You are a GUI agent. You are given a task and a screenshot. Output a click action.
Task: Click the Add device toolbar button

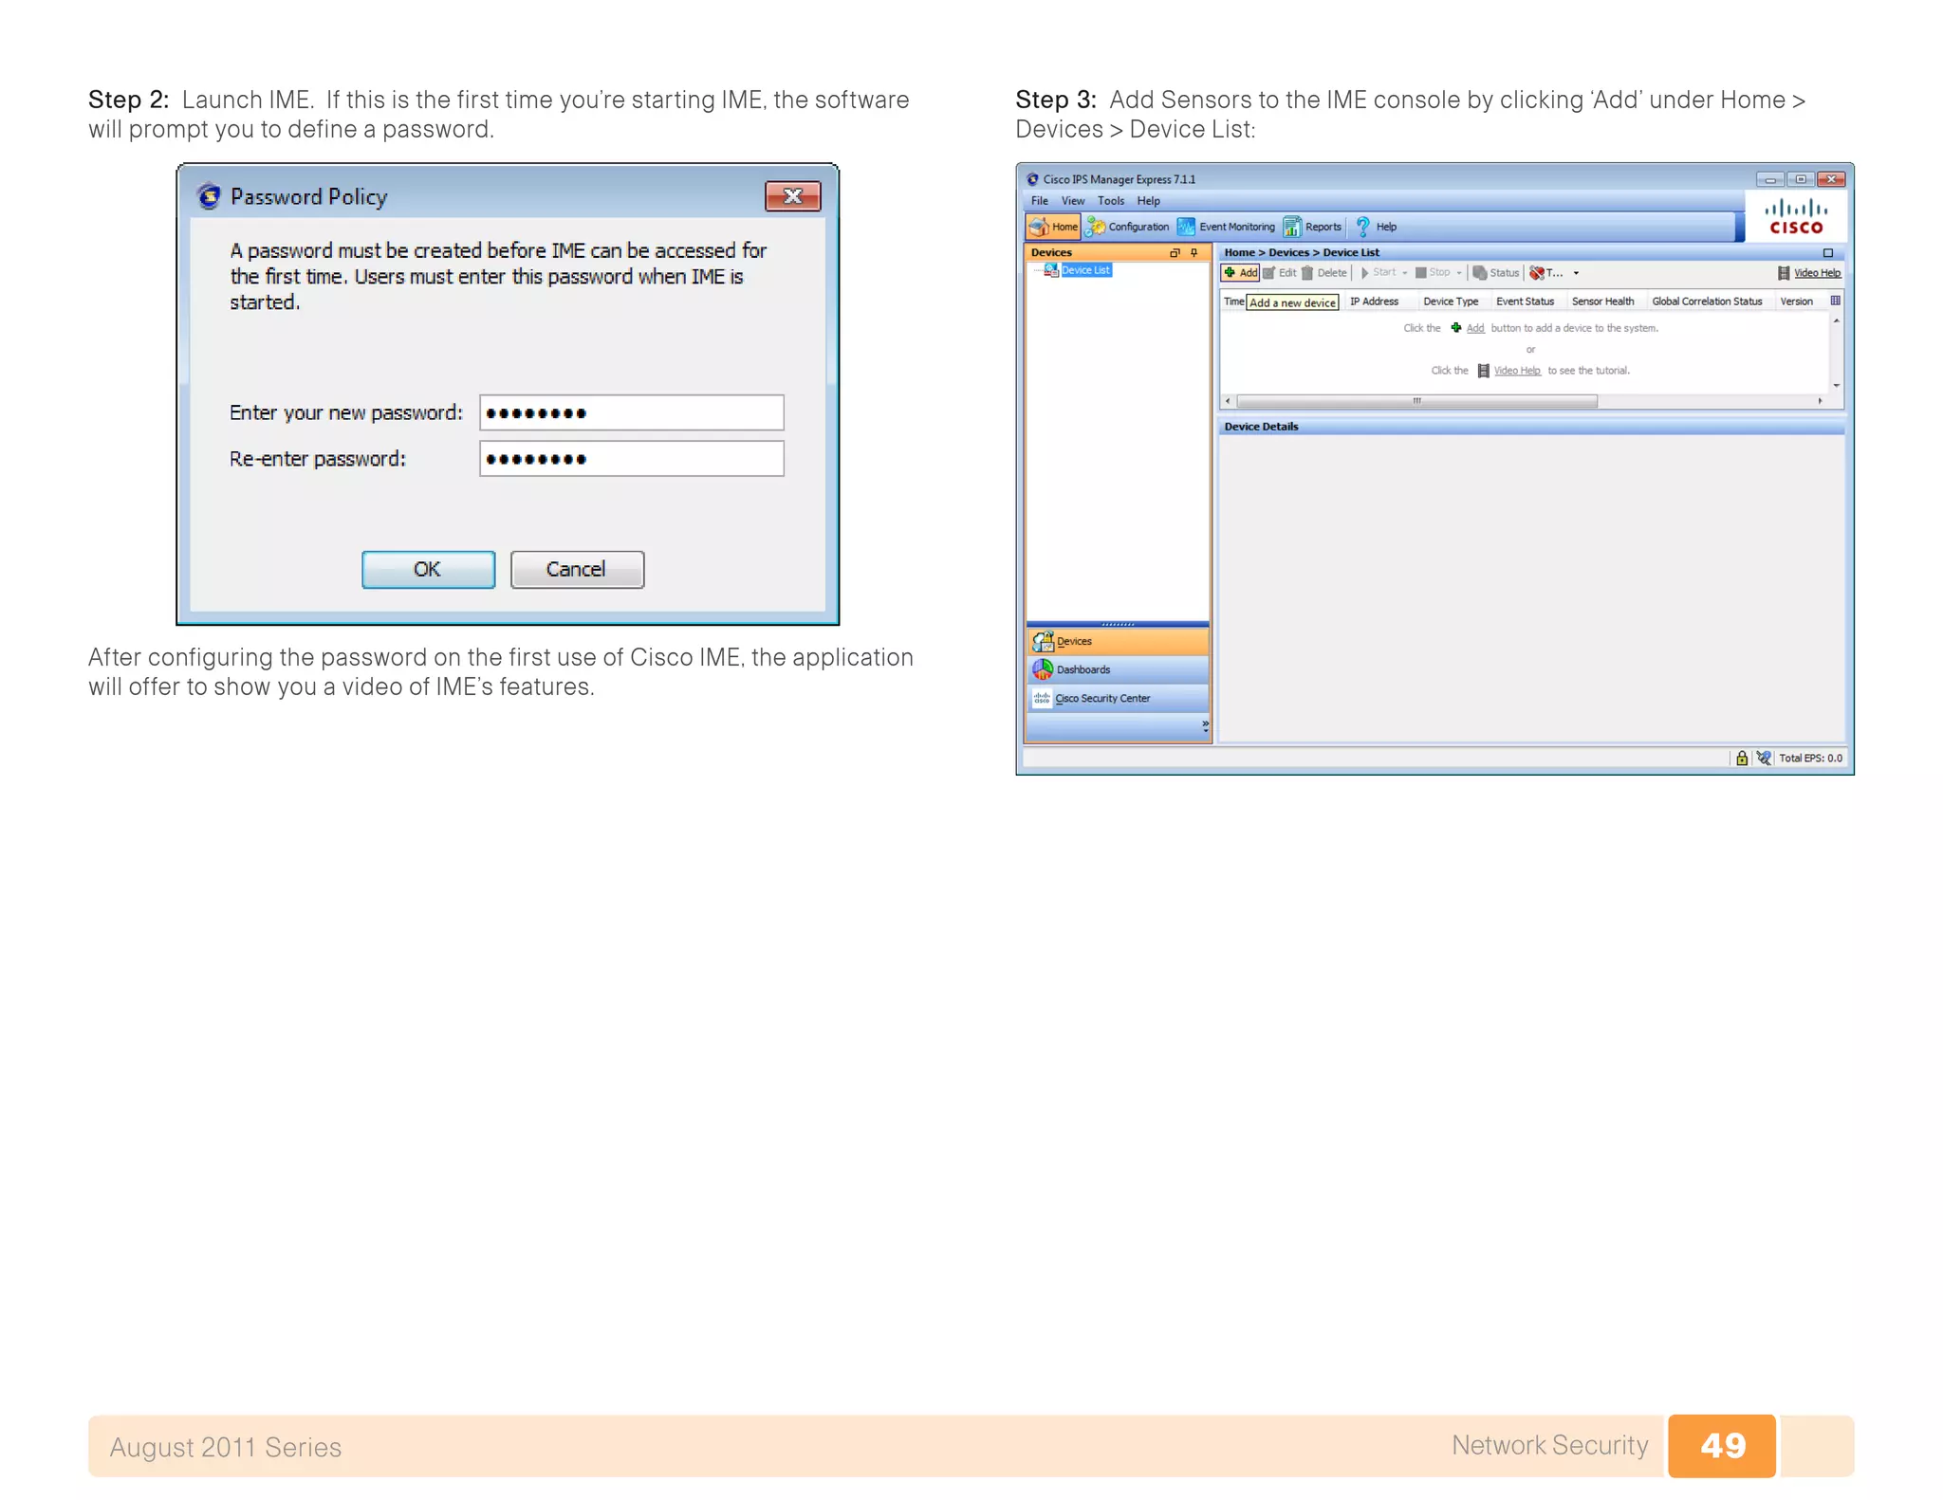[x=1240, y=273]
